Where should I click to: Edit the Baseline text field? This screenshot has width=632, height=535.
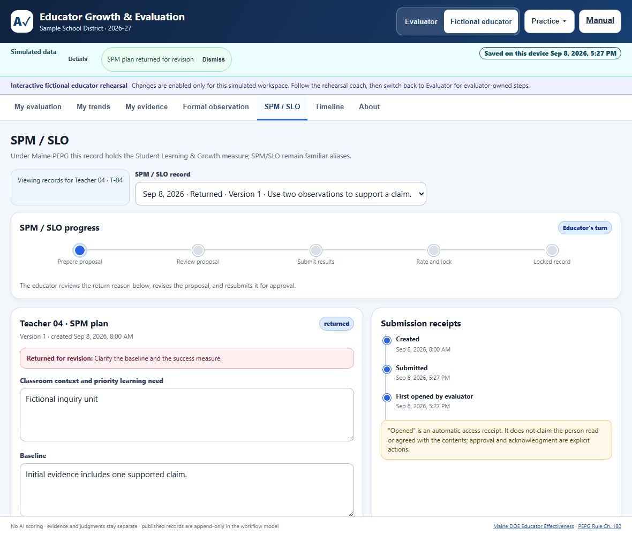[x=186, y=490]
